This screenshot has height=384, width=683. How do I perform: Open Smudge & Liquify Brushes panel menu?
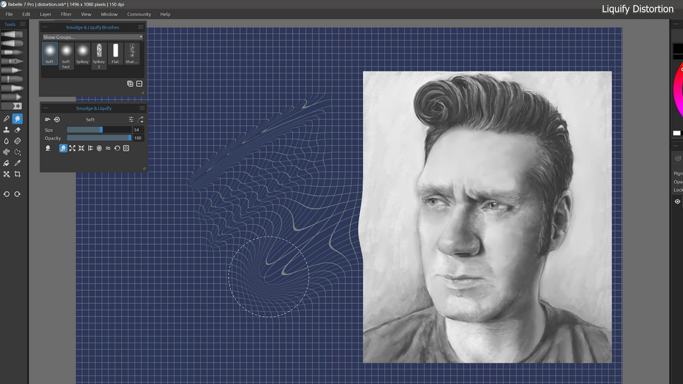(x=141, y=27)
